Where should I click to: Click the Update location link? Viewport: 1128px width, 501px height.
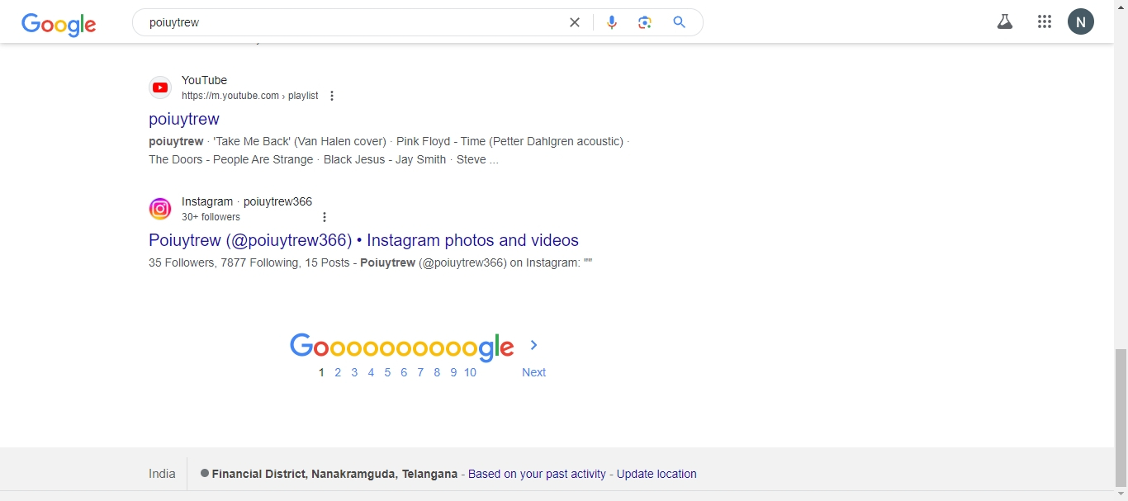(x=656, y=474)
